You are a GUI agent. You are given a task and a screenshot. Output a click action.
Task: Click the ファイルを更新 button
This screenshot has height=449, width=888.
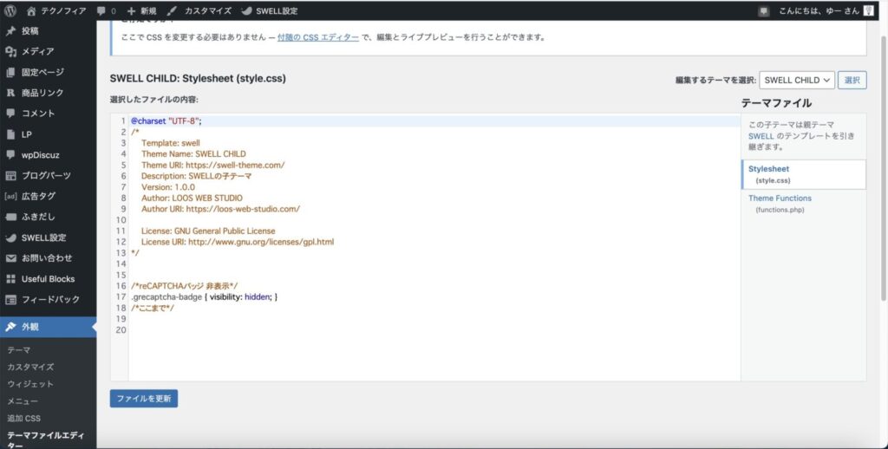pos(144,399)
